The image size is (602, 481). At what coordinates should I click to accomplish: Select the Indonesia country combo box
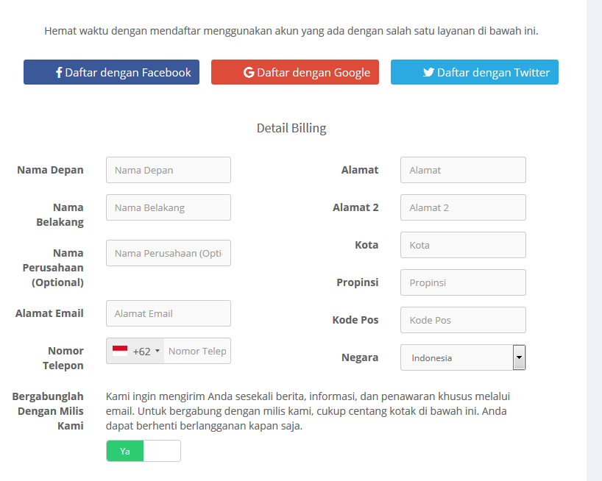pyautogui.click(x=463, y=357)
